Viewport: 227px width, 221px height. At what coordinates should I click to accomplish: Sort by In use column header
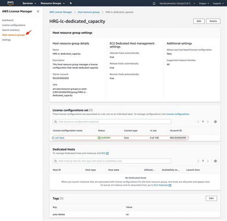coord(153,130)
